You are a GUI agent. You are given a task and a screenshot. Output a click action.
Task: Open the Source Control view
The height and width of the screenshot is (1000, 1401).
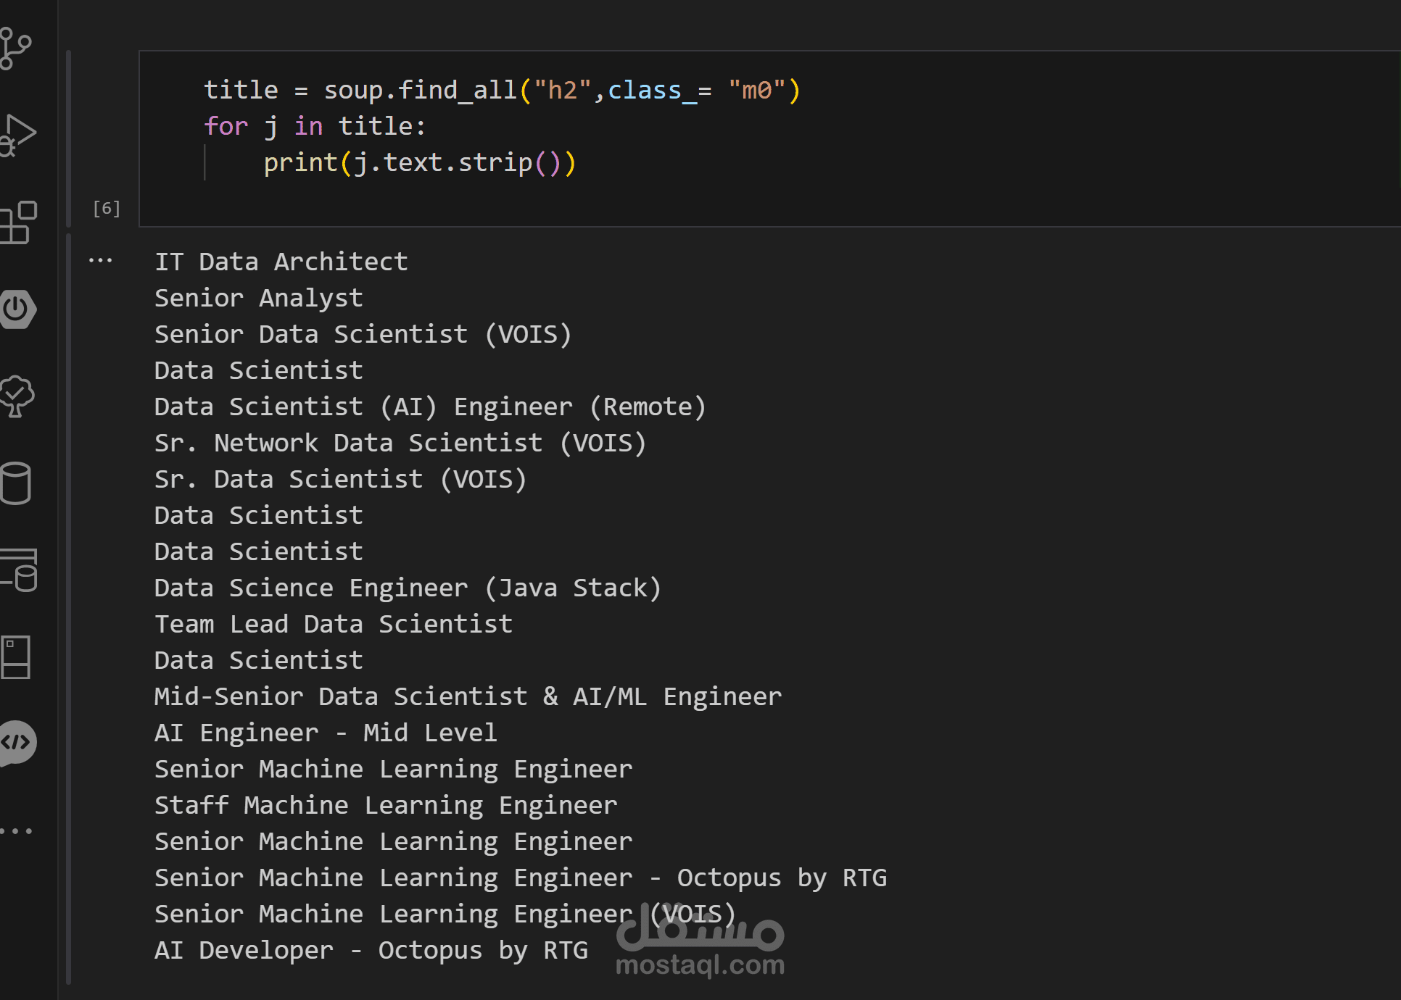[x=16, y=49]
